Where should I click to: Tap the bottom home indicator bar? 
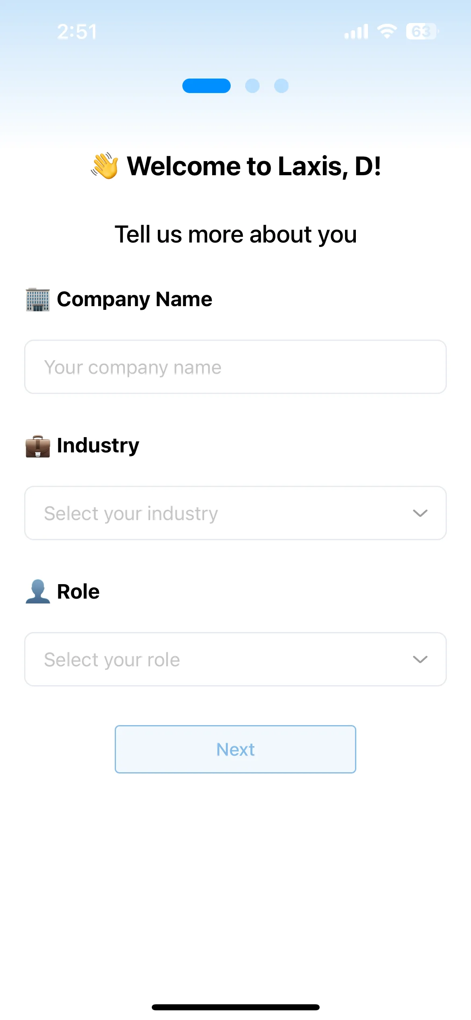point(235,1007)
